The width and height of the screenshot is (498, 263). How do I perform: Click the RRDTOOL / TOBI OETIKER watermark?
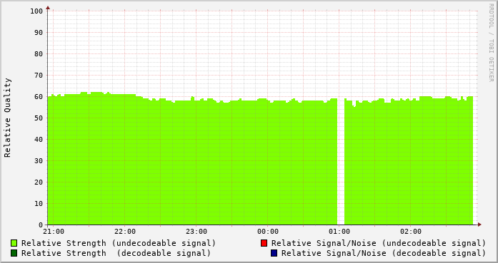[491, 43]
